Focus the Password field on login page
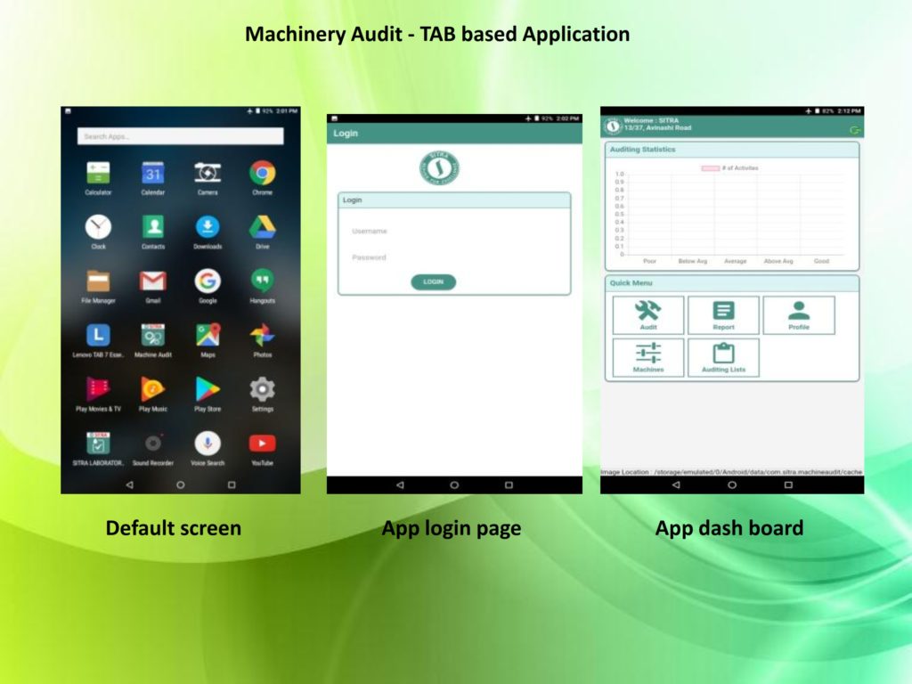This screenshot has height=684, width=912. click(x=453, y=257)
